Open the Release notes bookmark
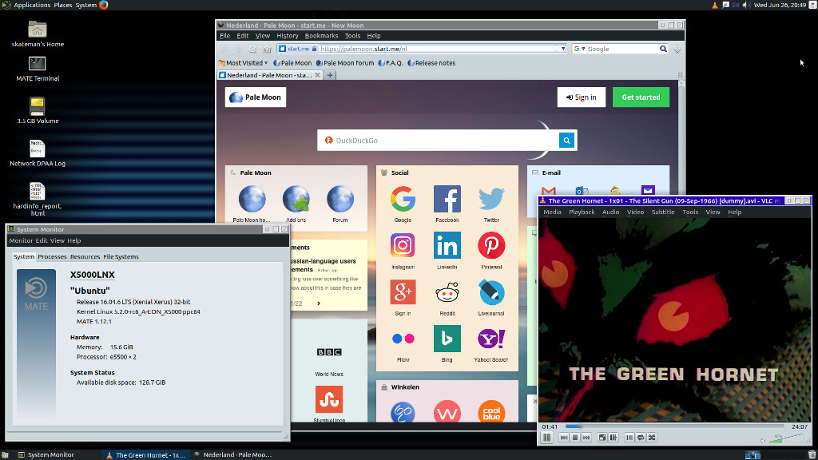Image resolution: width=818 pixels, height=460 pixels. (431, 63)
